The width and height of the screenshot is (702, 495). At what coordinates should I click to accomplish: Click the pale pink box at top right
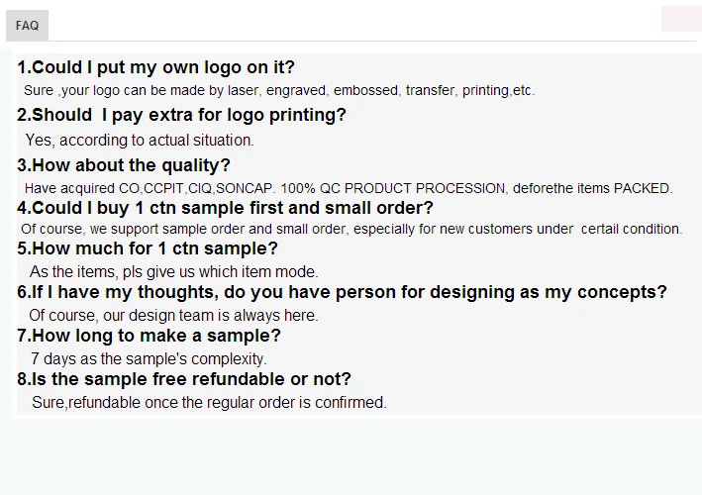pos(680,18)
